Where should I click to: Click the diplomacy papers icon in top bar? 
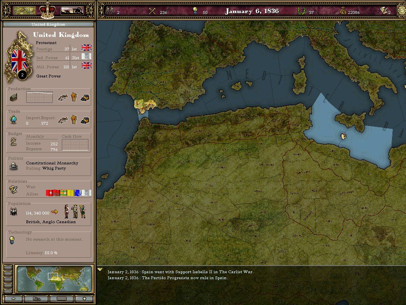coord(383,11)
